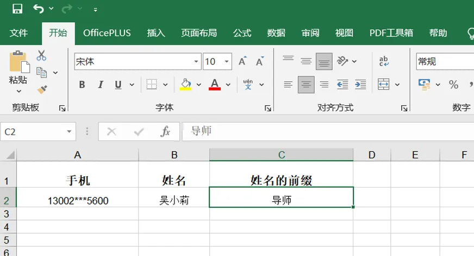Click the Format Painter brush icon
Image resolution: width=474 pixels, height=256 pixels.
coord(42,89)
